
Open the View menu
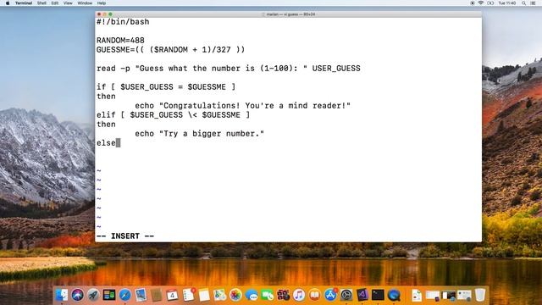(x=68, y=3)
